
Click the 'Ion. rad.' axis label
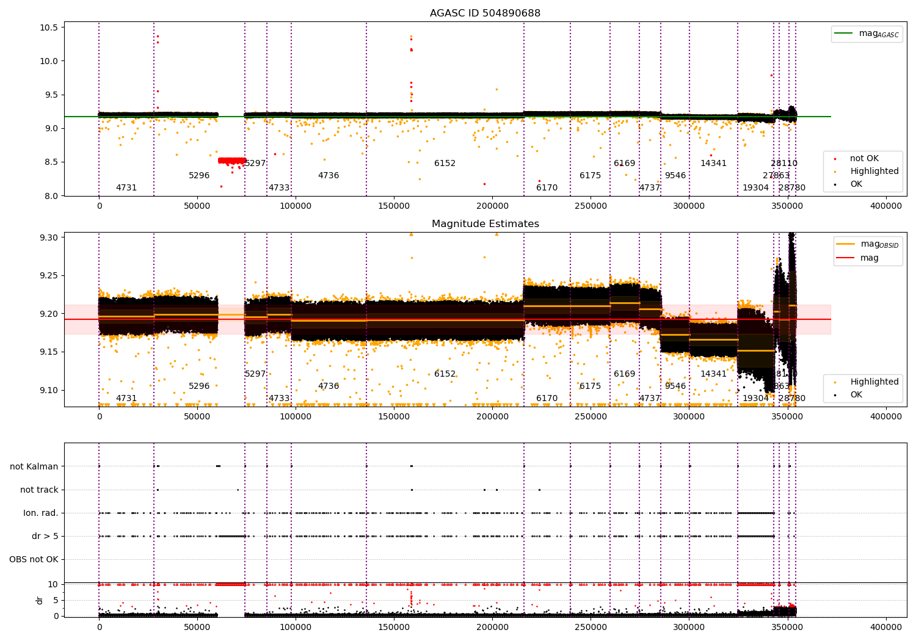[41, 513]
